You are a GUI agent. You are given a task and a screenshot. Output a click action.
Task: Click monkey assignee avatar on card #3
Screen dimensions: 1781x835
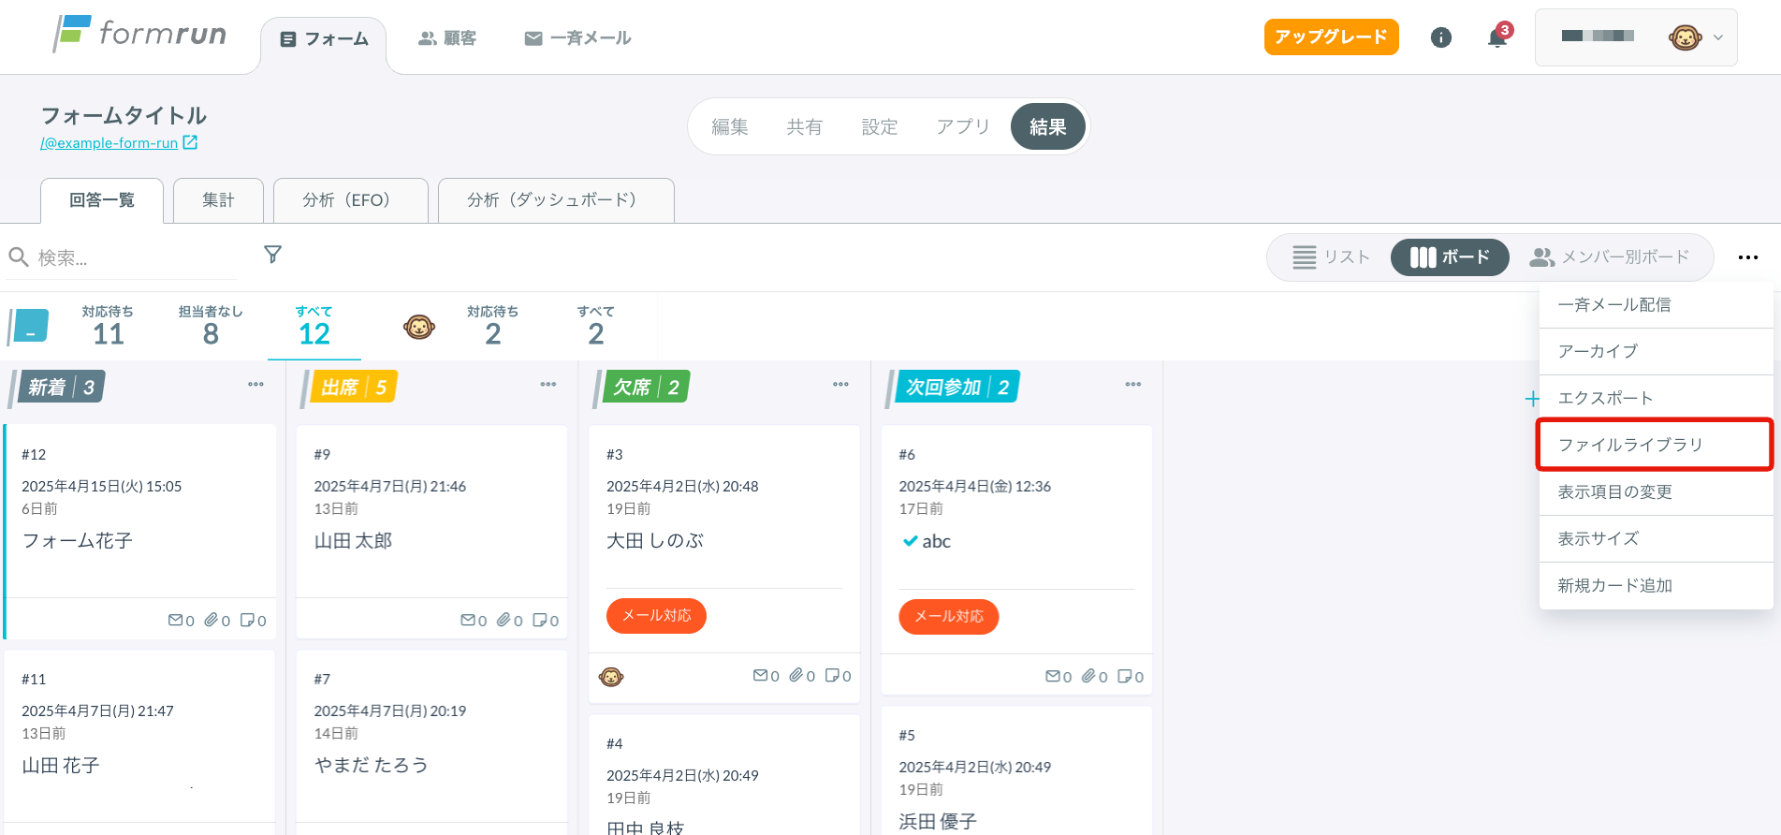tap(611, 677)
